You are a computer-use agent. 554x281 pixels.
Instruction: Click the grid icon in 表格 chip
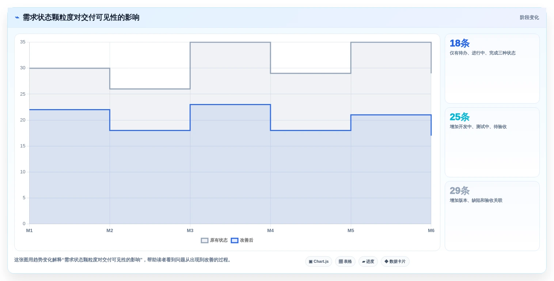pyautogui.click(x=341, y=261)
